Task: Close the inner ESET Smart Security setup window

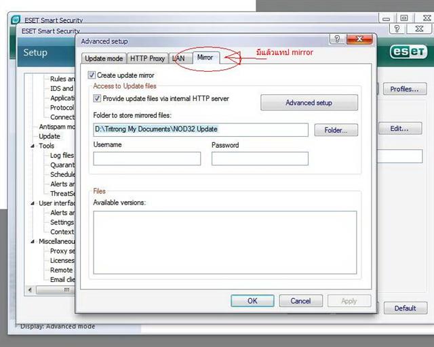Action: (x=419, y=28)
